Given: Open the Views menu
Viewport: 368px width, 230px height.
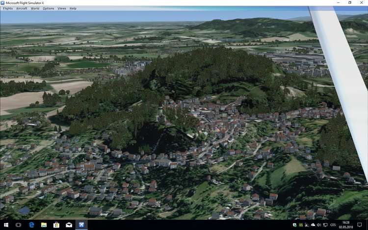Looking at the screenshot, I should [61, 8].
